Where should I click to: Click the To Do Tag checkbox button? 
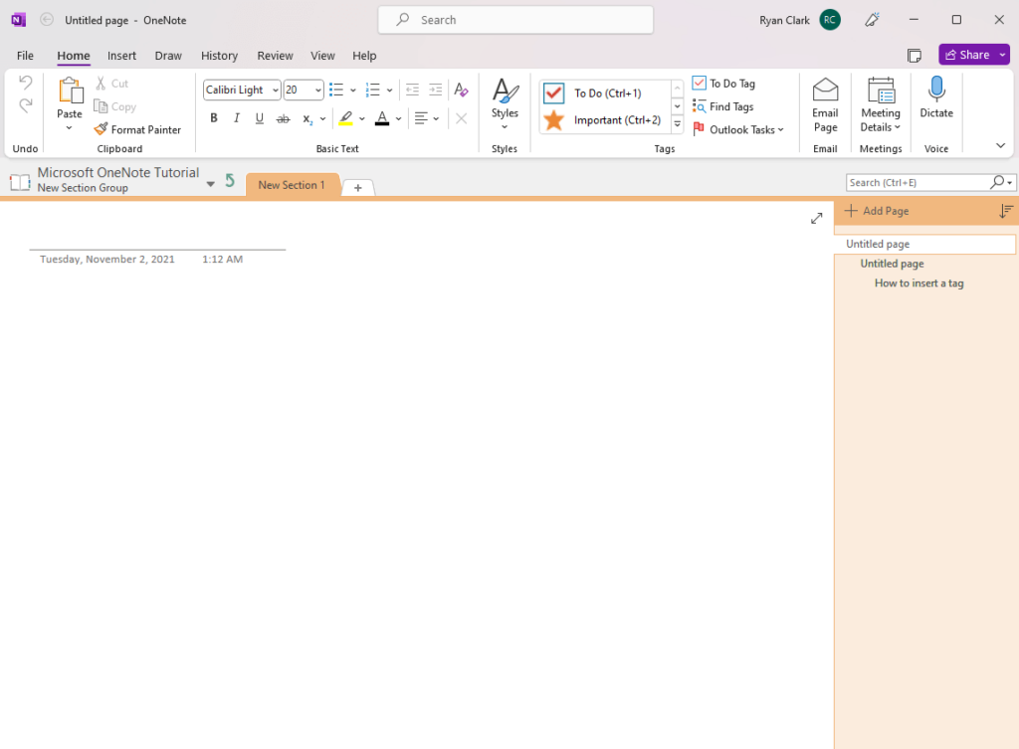click(x=723, y=84)
